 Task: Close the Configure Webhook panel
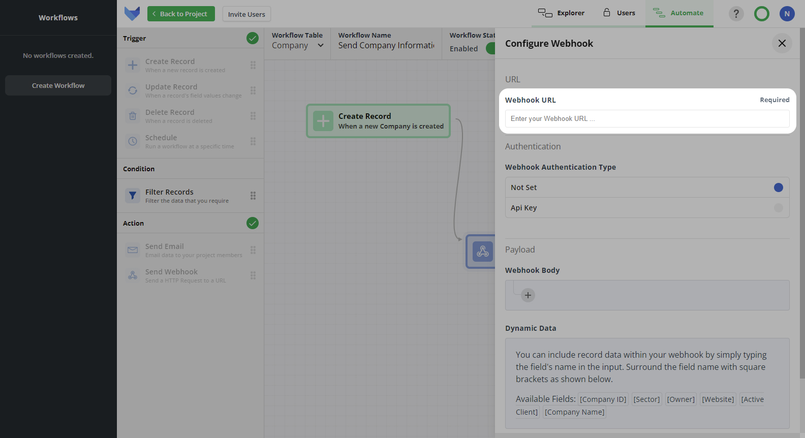pyautogui.click(x=782, y=43)
